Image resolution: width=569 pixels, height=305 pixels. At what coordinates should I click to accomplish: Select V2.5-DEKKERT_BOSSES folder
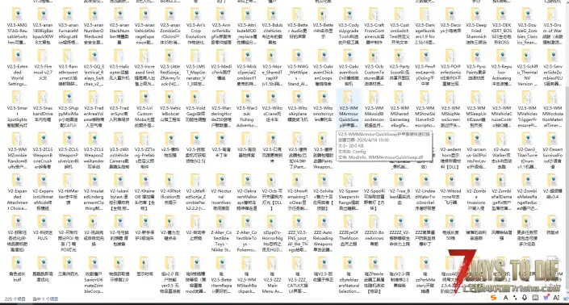point(501,26)
